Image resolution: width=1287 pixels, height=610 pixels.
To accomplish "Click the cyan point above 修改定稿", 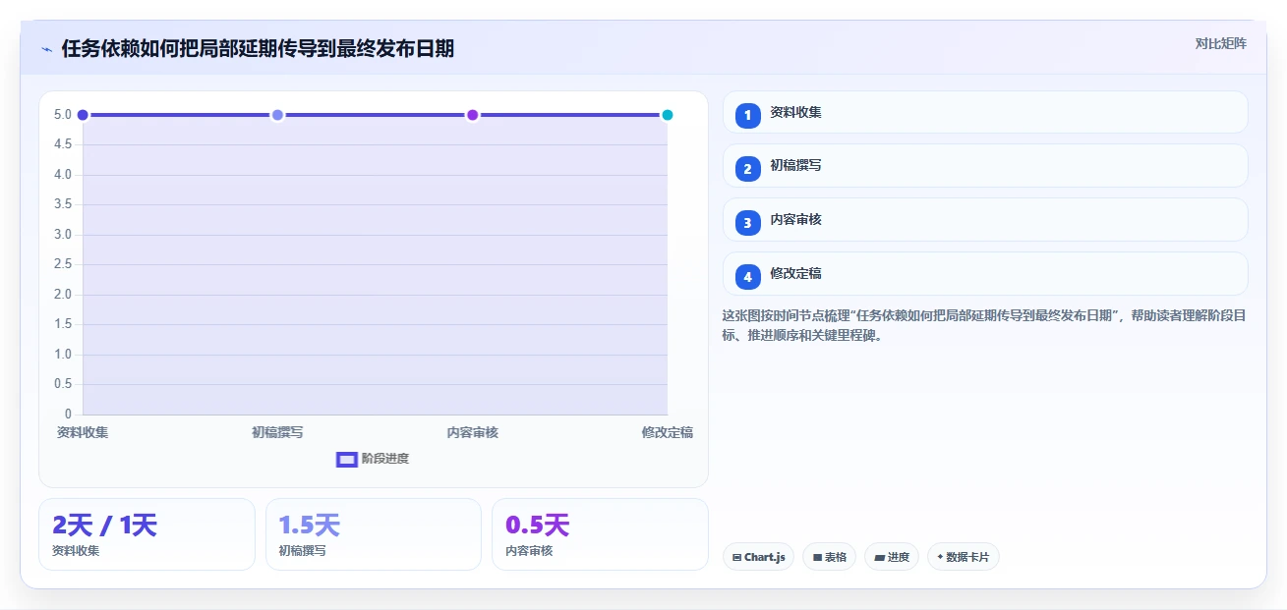I will pyautogui.click(x=668, y=115).
